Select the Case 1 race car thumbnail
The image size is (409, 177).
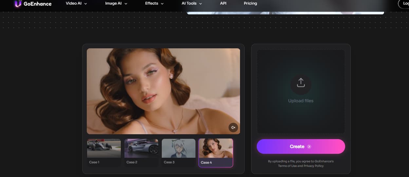click(x=104, y=153)
